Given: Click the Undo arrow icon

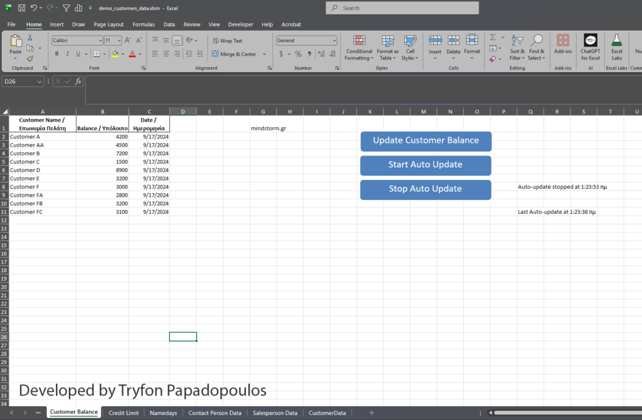Looking at the screenshot, I should 34,8.
